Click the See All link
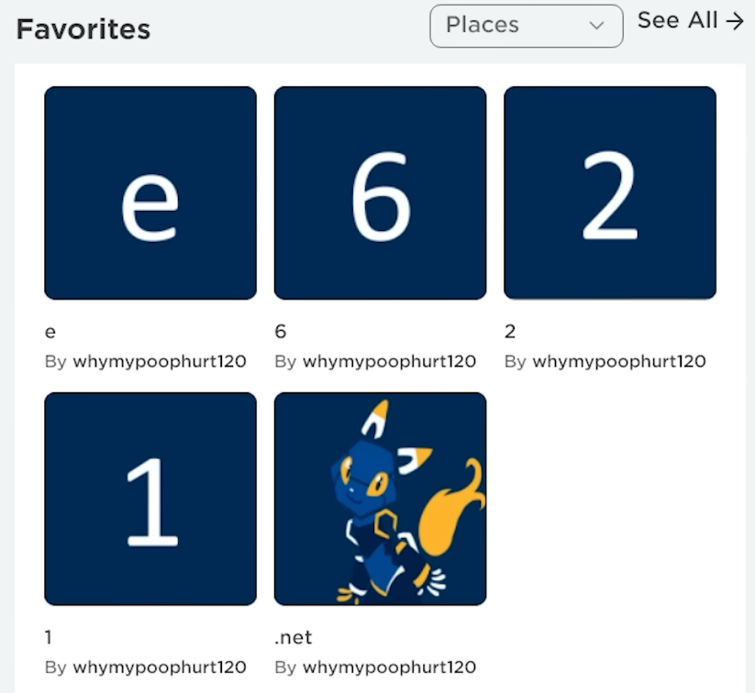Viewport: 755px width, 693px height. tap(677, 21)
